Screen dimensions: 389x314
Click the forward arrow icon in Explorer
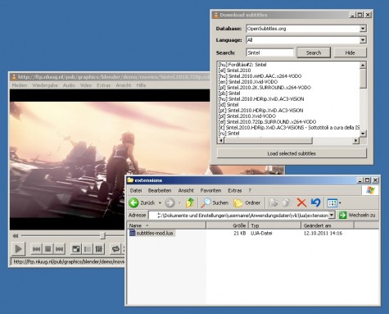pos(170,203)
